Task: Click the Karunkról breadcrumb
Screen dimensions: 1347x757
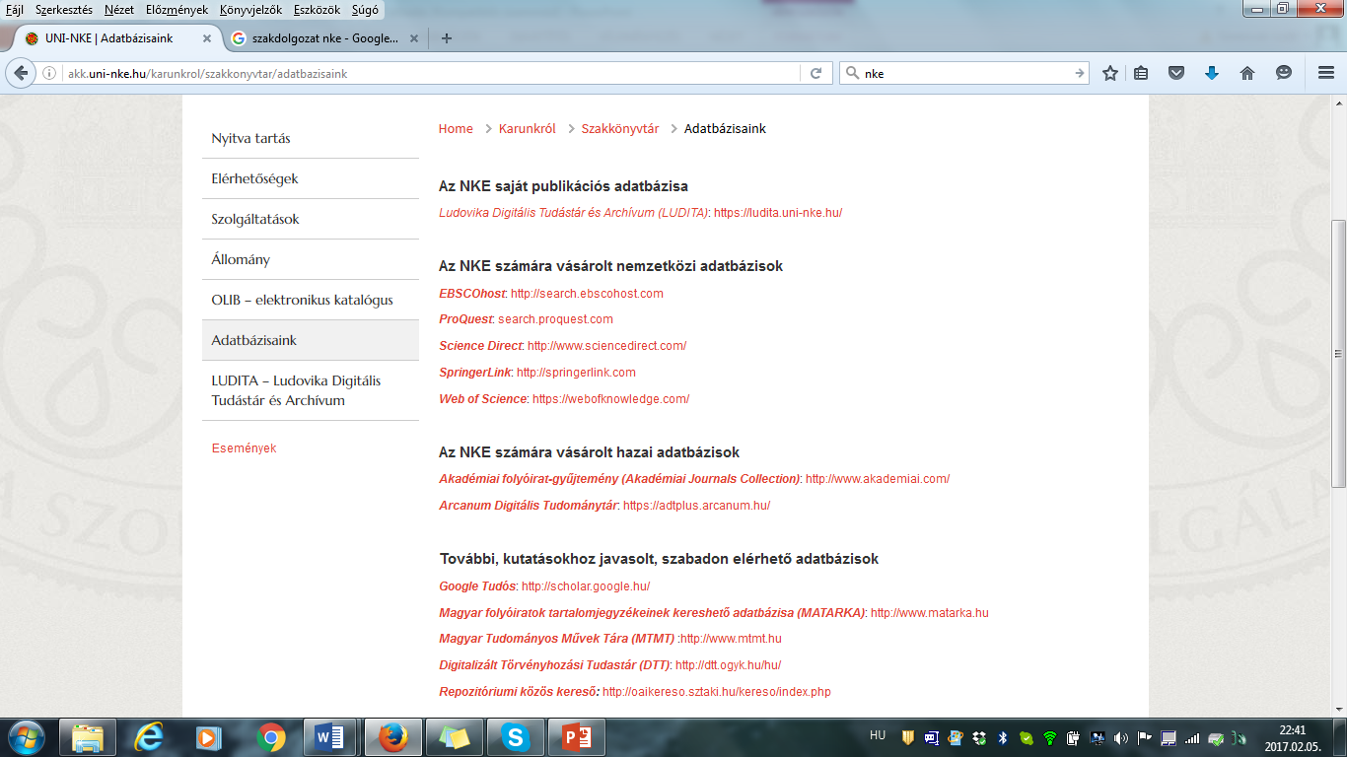Action: 528,129
